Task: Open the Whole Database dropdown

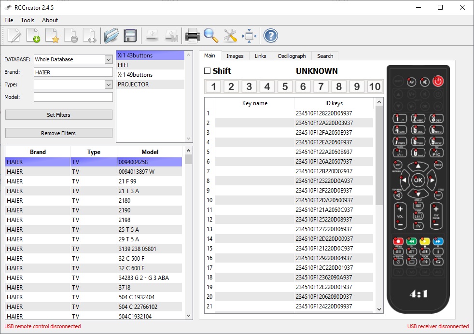Action: click(109, 59)
